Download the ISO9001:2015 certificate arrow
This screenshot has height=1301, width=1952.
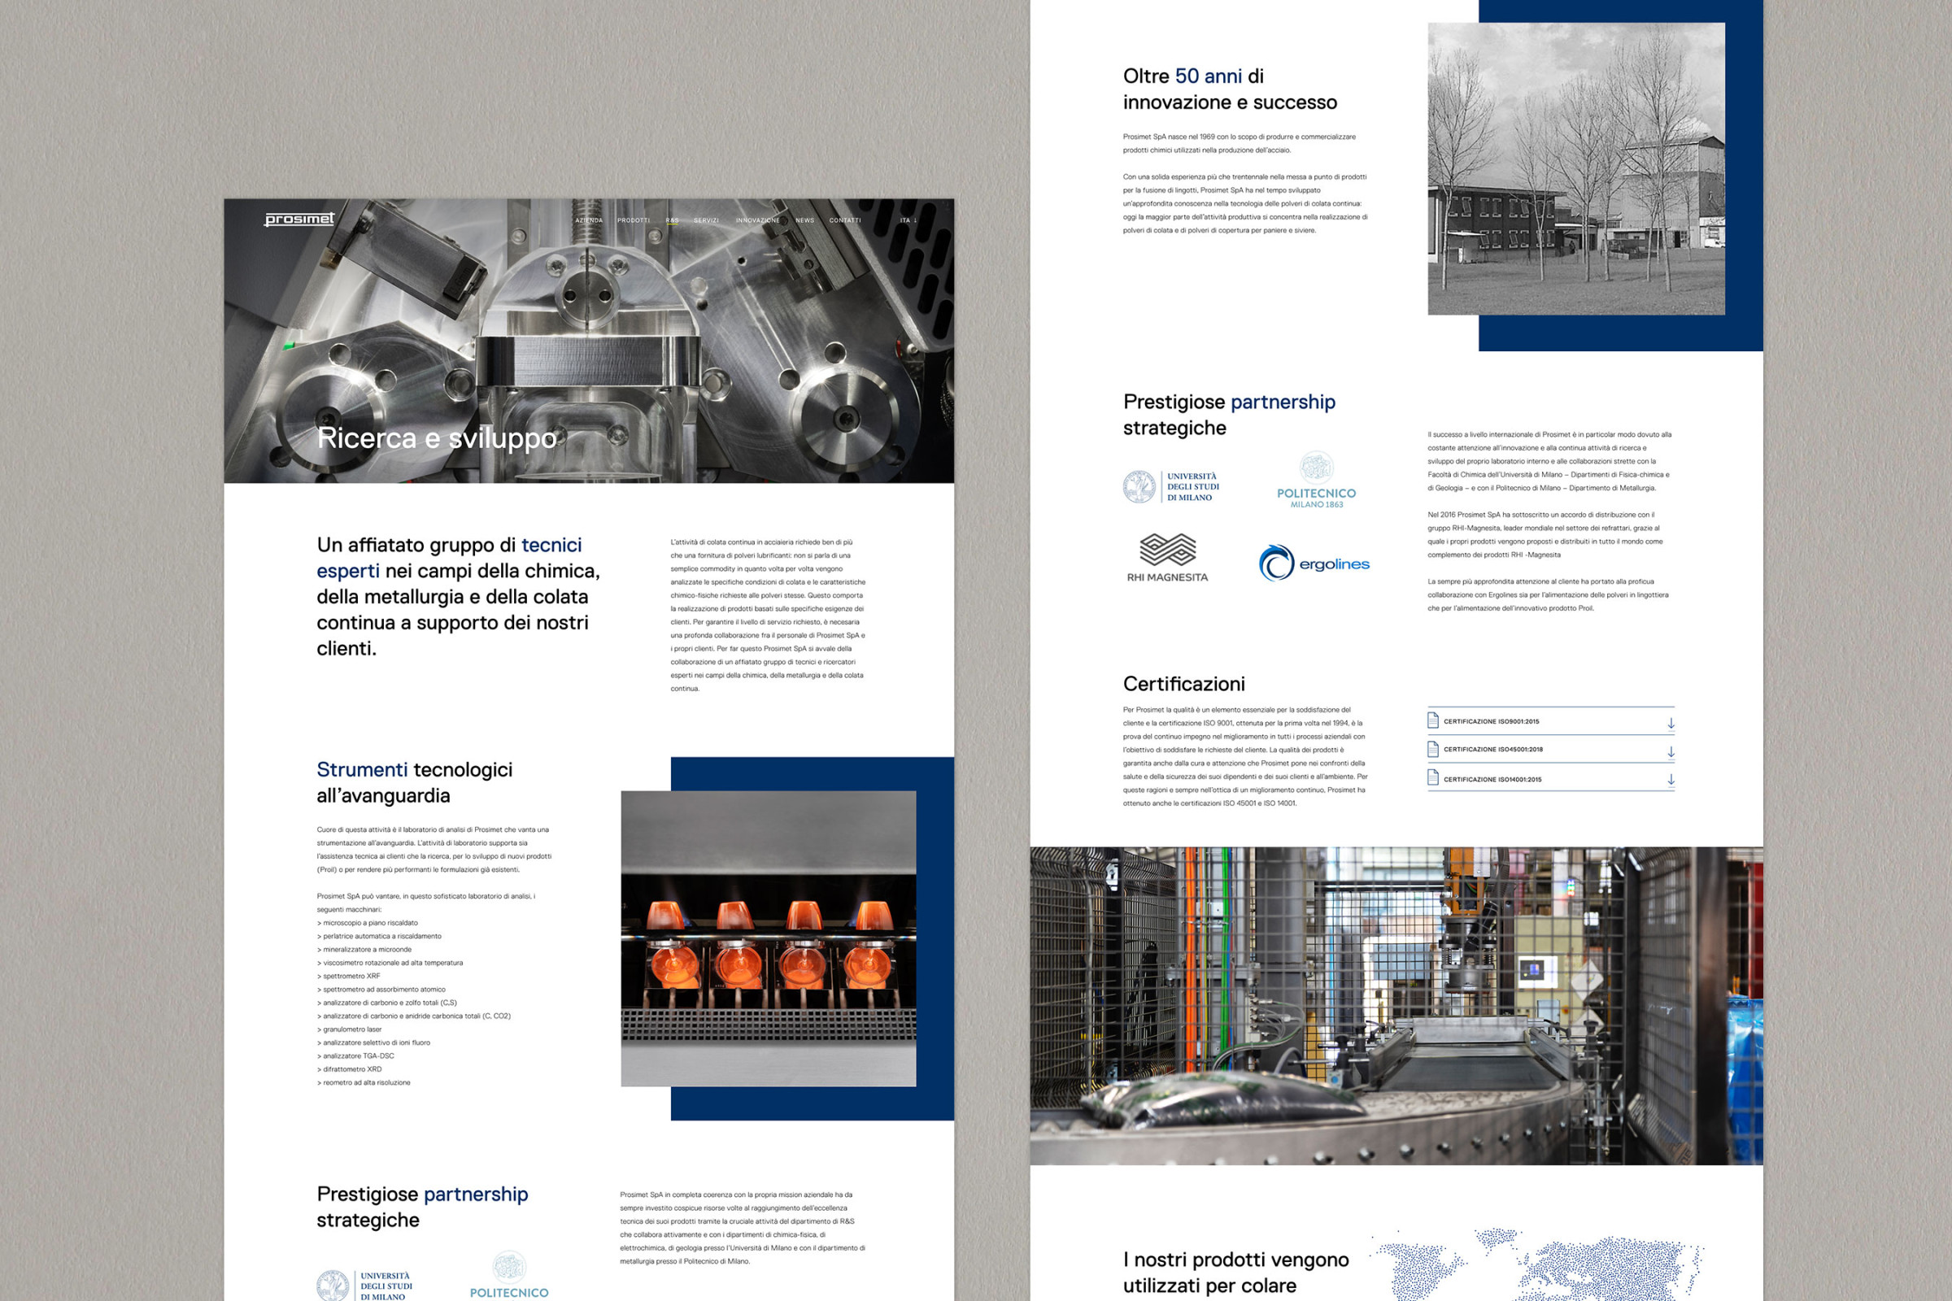coord(1671,724)
